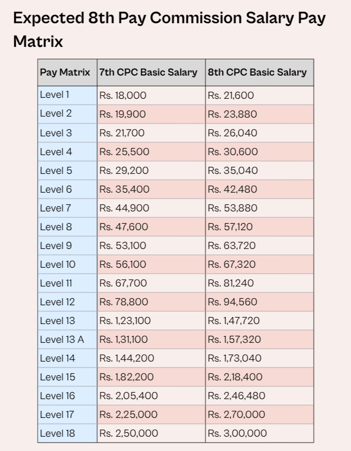Image resolution: width=351 pixels, height=451 pixels.
Task: Select the 'Level 7' row label
Action: point(56,208)
